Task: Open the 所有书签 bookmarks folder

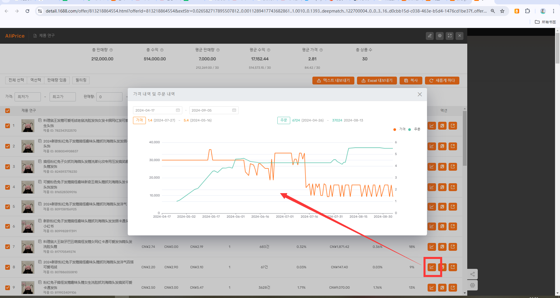Action: [545, 22]
